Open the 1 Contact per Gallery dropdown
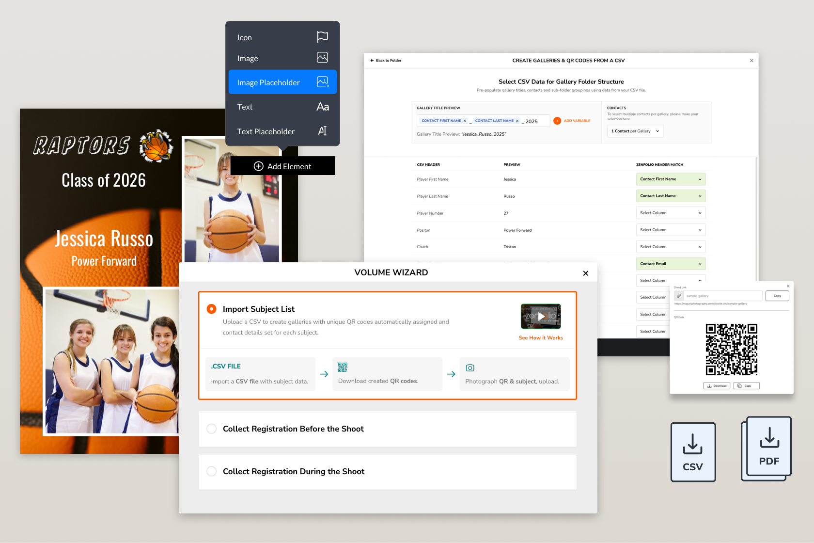 click(635, 131)
